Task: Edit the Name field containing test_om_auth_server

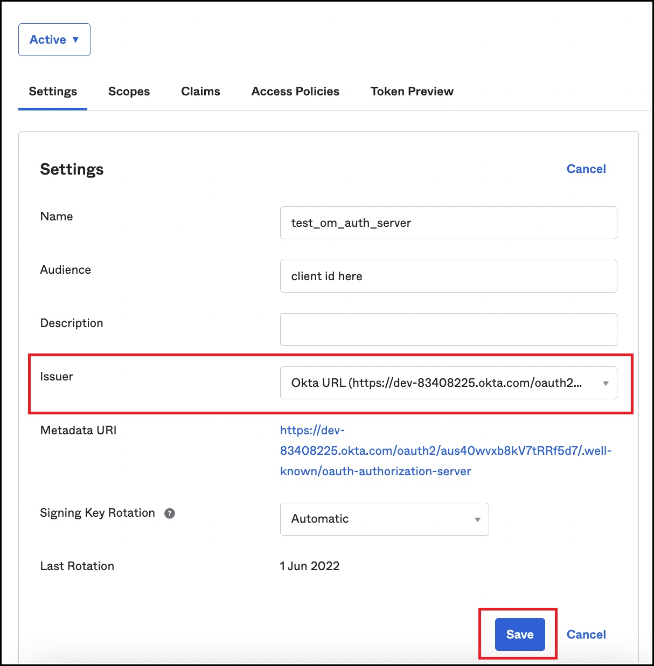Action: (x=448, y=223)
